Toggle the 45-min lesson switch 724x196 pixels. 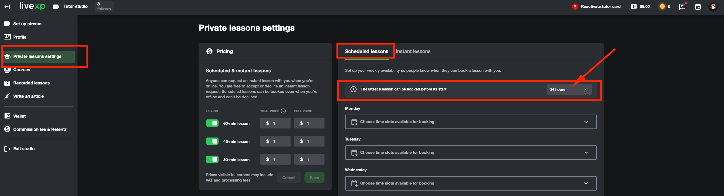coord(212,141)
